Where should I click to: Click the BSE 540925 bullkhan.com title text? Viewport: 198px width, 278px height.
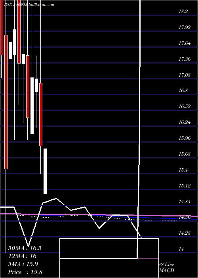pyautogui.click(x=29, y=5)
